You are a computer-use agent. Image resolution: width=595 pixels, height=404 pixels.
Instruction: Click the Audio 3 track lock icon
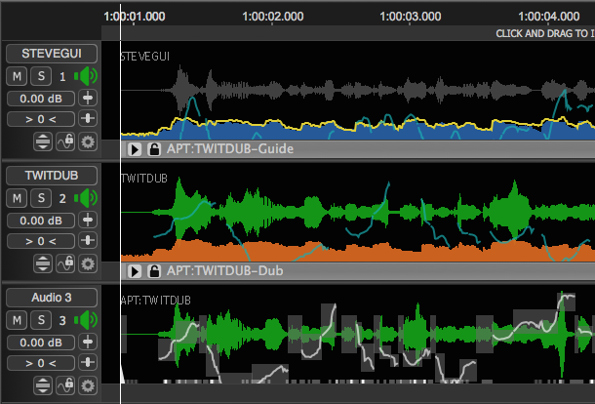click(x=65, y=385)
